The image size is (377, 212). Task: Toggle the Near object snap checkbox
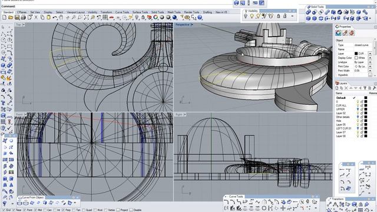(x=14, y=210)
